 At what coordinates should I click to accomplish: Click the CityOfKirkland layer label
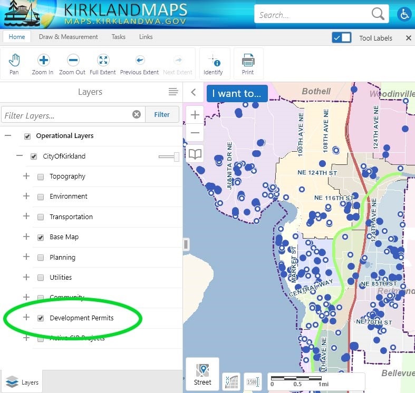[x=64, y=156]
